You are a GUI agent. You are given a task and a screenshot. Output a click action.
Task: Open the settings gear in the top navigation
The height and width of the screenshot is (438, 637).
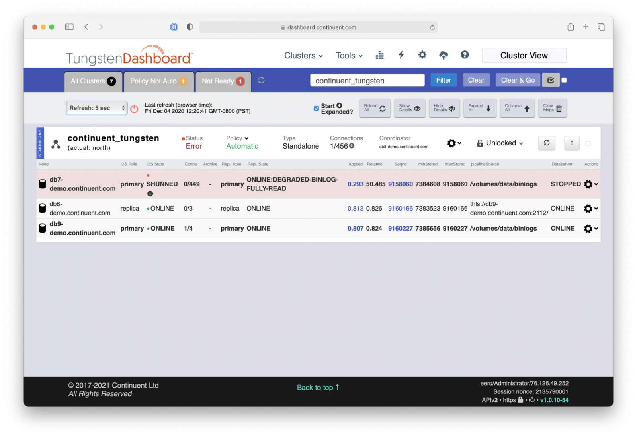pyautogui.click(x=422, y=55)
